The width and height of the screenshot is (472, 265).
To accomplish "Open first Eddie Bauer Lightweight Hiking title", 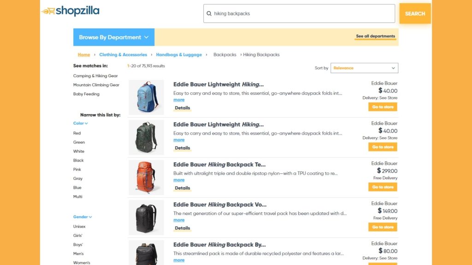I will coord(218,85).
